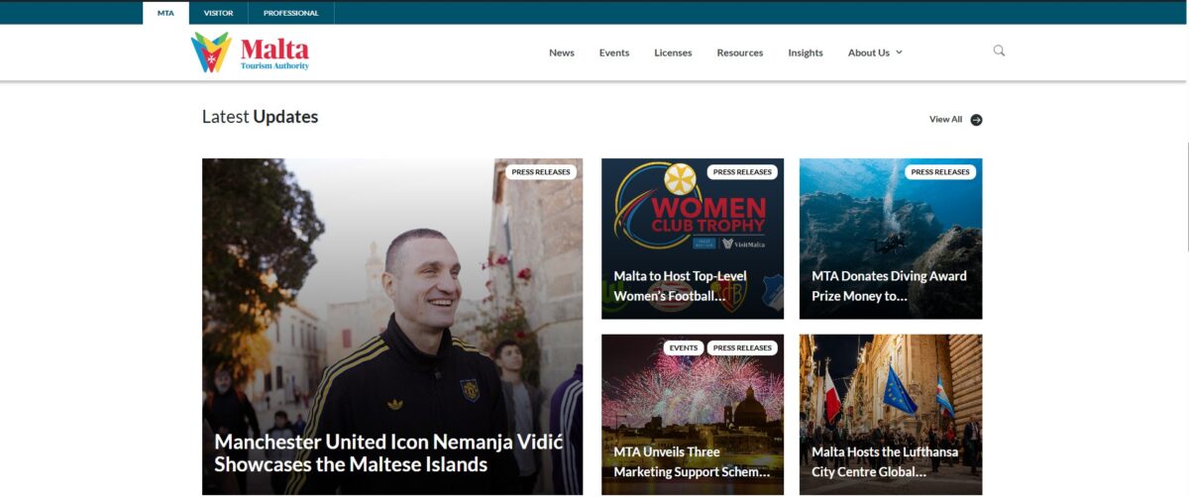Viewport: 1189px width, 497px height.
Task: Open the search magnifier icon
Action: [x=999, y=50]
